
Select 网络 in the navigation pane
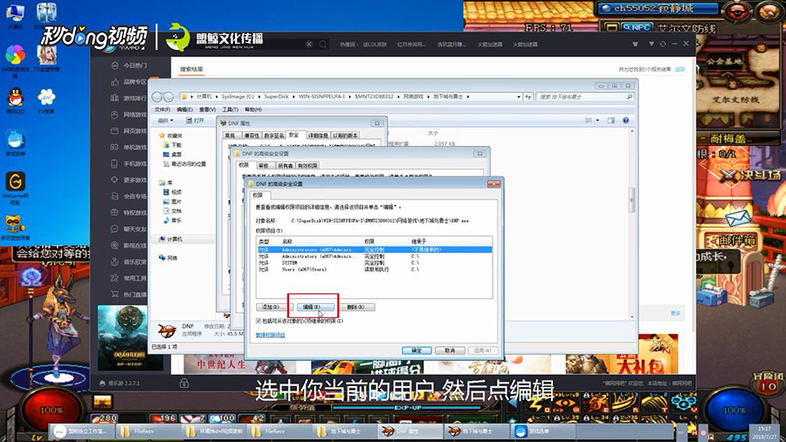pyautogui.click(x=169, y=258)
